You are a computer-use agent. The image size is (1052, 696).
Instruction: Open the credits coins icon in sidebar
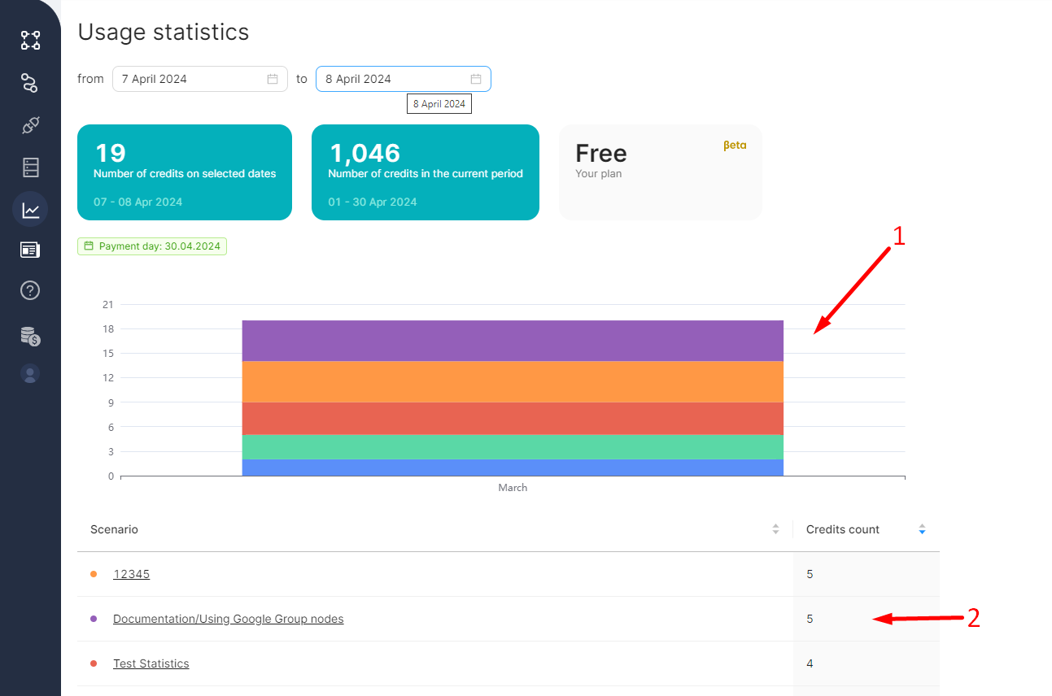pos(30,335)
